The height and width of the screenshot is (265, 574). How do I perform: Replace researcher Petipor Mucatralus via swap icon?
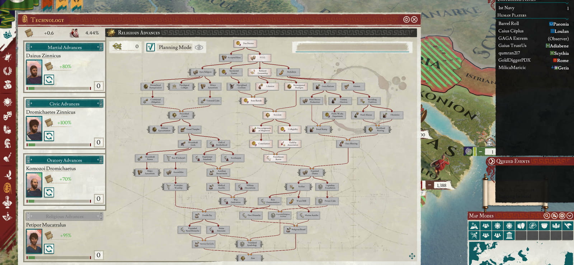(49, 249)
